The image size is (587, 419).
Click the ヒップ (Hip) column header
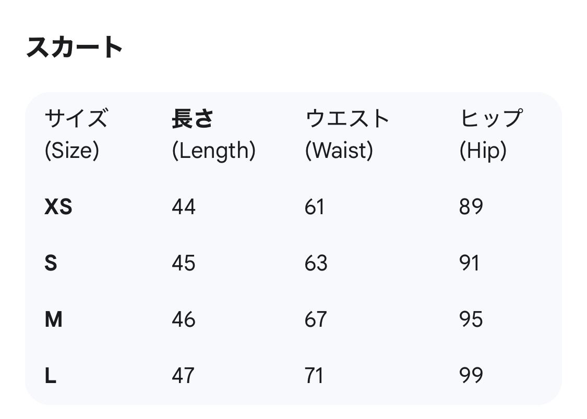490,134
